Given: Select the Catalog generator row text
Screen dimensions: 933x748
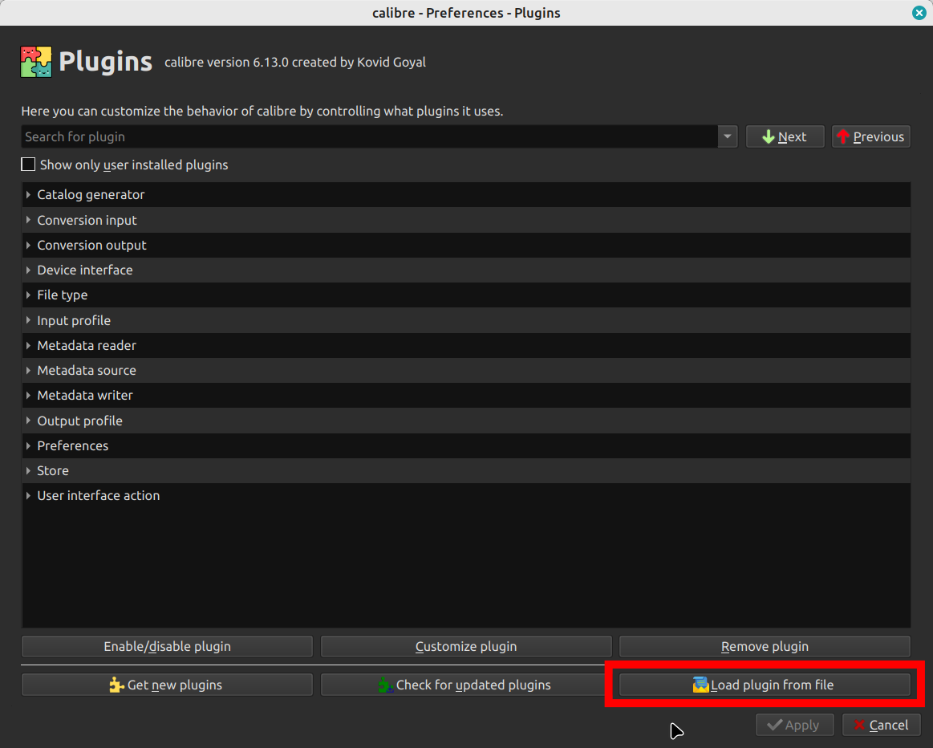Looking at the screenshot, I should 91,194.
